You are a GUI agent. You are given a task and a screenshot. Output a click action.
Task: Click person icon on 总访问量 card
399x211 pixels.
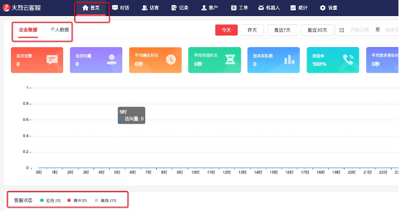pyautogui.click(x=111, y=60)
